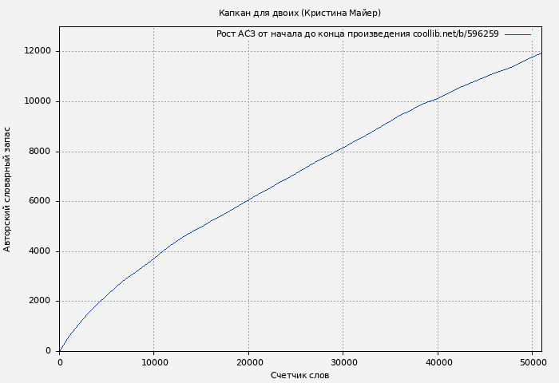
Task: Click the curve's starting point at origin
Action: pos(60,350)
